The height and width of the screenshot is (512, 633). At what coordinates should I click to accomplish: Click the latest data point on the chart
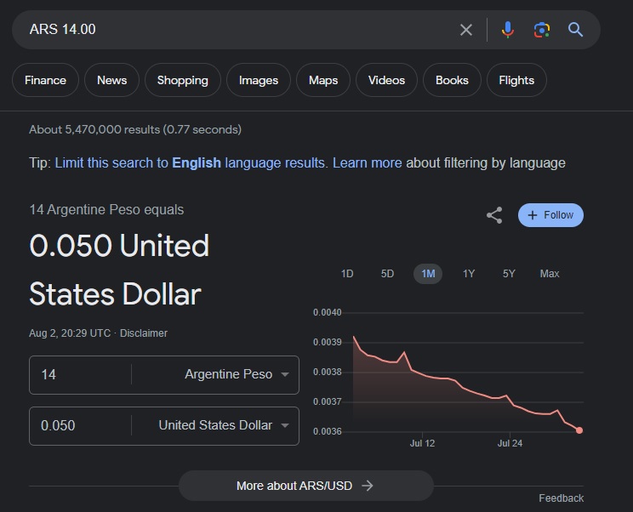(x=579, y=430)
